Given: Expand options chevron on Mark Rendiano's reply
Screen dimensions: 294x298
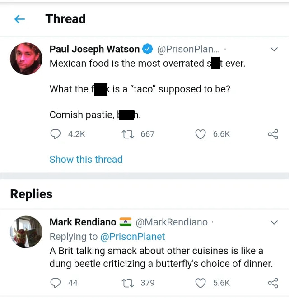Looking at the screenshot, I should point(274,222).
